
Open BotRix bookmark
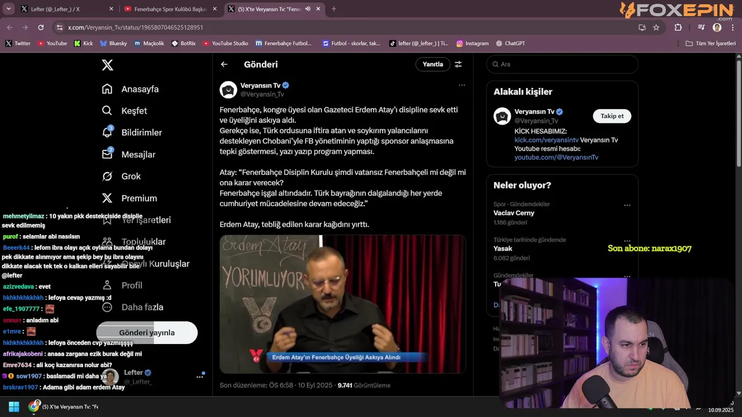point(184,43)
